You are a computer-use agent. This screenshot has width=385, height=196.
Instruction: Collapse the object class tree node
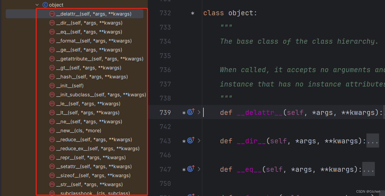point(37,5)
